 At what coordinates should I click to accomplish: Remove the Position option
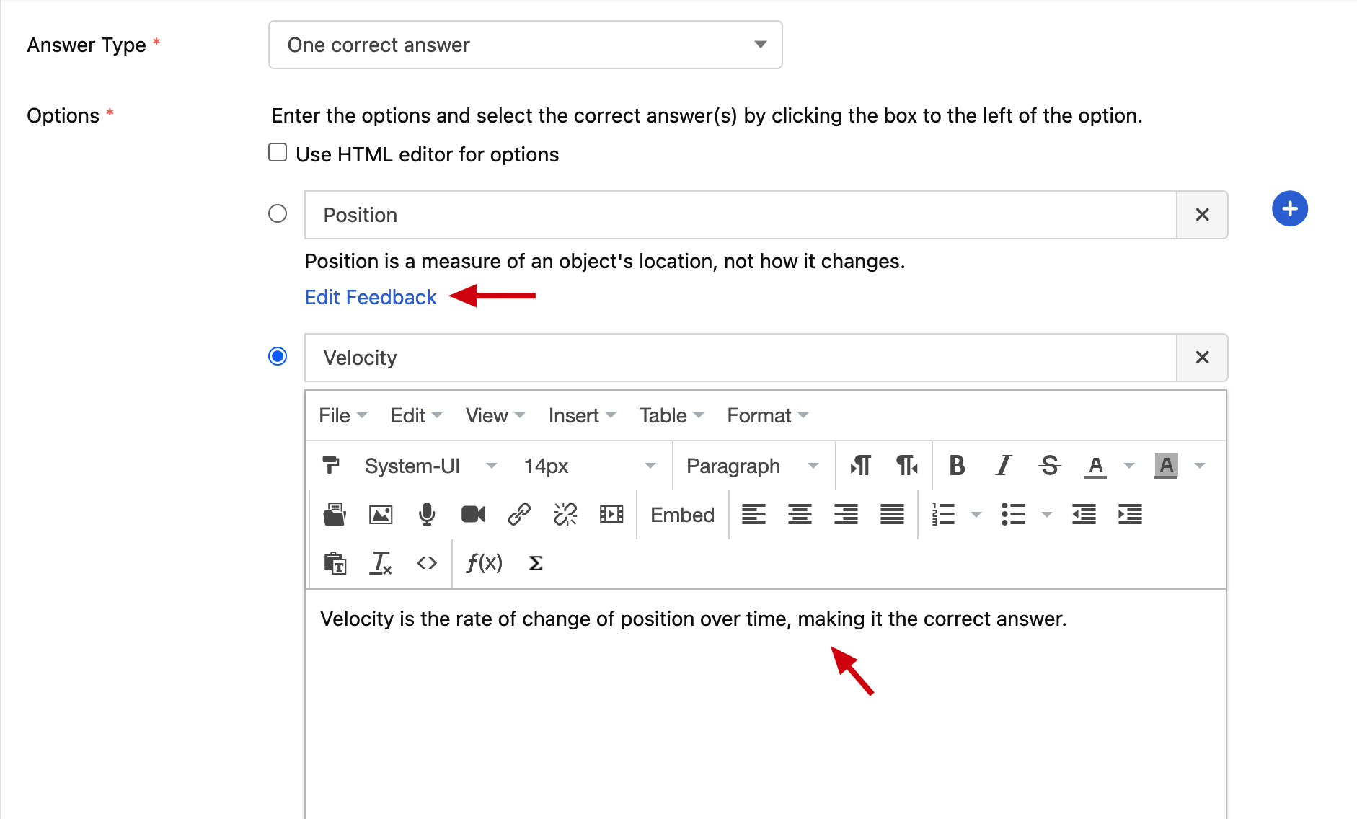click(1202, 215)
